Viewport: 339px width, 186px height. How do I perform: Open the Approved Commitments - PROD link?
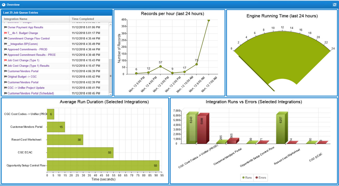[27, 49]
